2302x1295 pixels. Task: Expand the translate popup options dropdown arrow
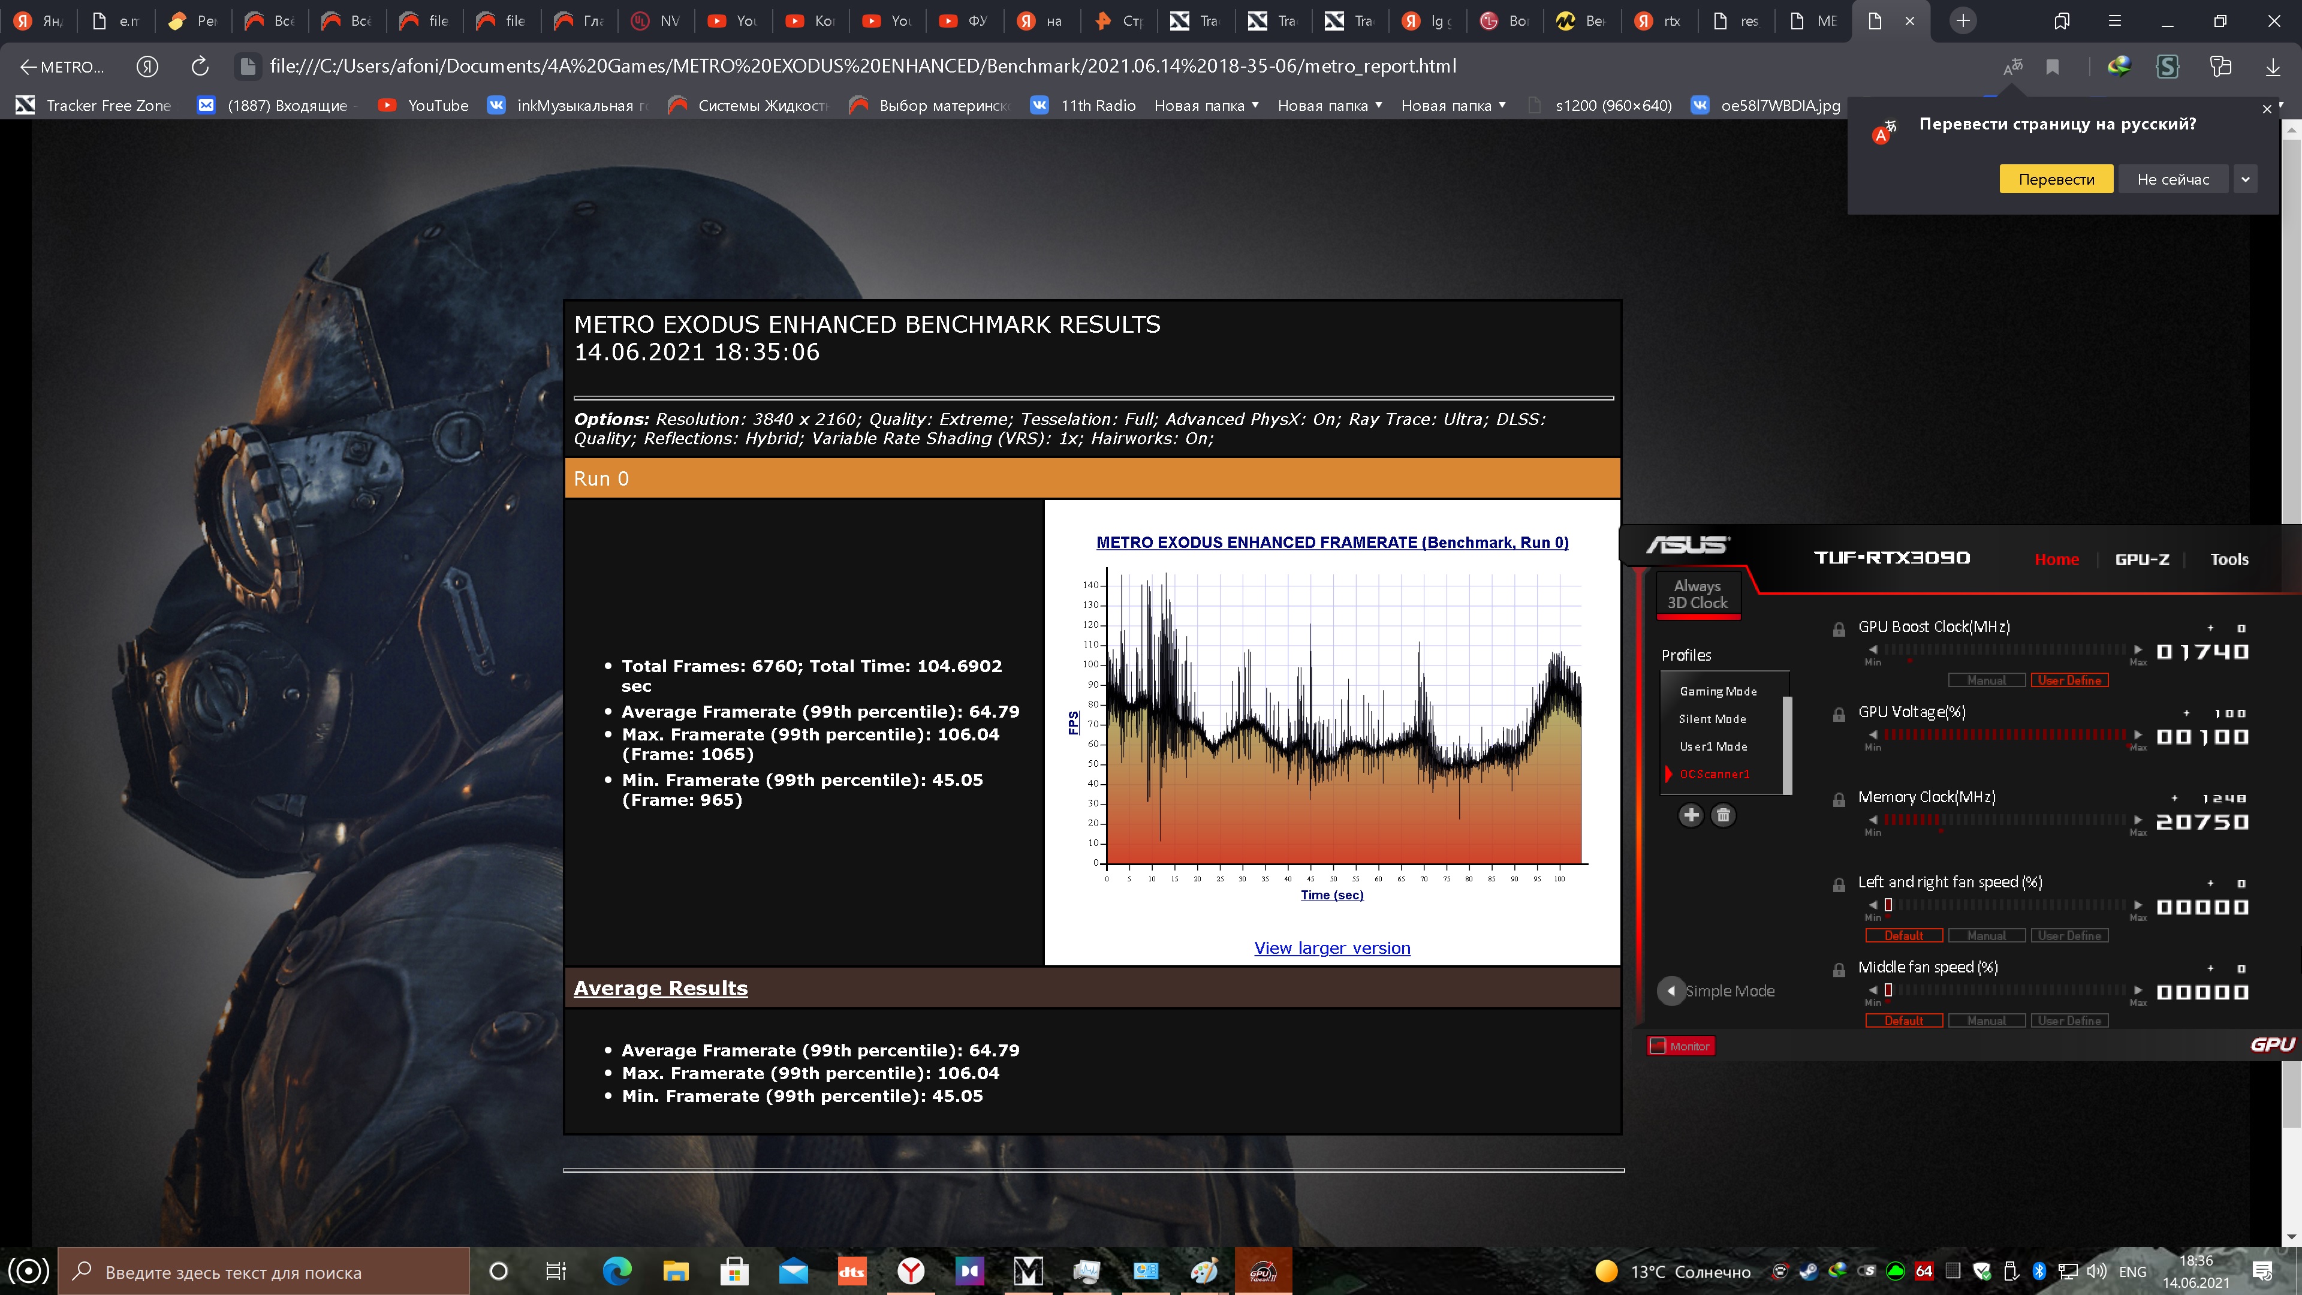[2245, 179]
